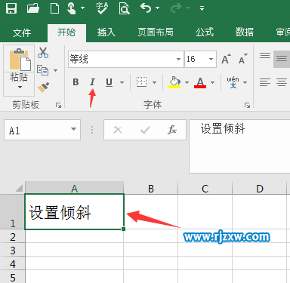Open 字体 settings dialog launcher
Viewport: 290px width, 283px height.
click(x=247, y=106)
